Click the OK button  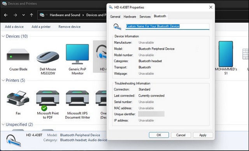(159, 135)
